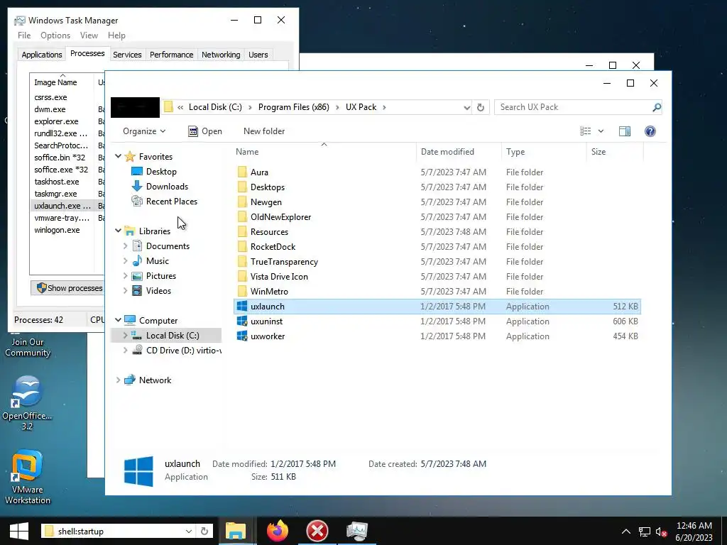Select Desktop under Favorites
Screen dimensions: 727x545
[x=161, y=172]
